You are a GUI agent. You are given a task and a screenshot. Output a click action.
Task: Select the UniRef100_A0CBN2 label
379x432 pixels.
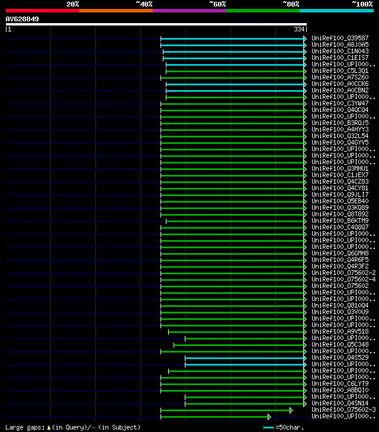pyautogui.click(x=340, y=90)
